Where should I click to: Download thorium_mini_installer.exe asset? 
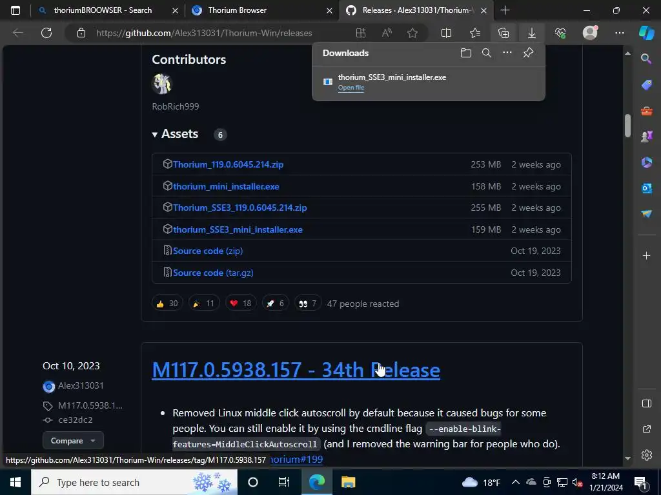pyautogui.click(x=226, y=186)
